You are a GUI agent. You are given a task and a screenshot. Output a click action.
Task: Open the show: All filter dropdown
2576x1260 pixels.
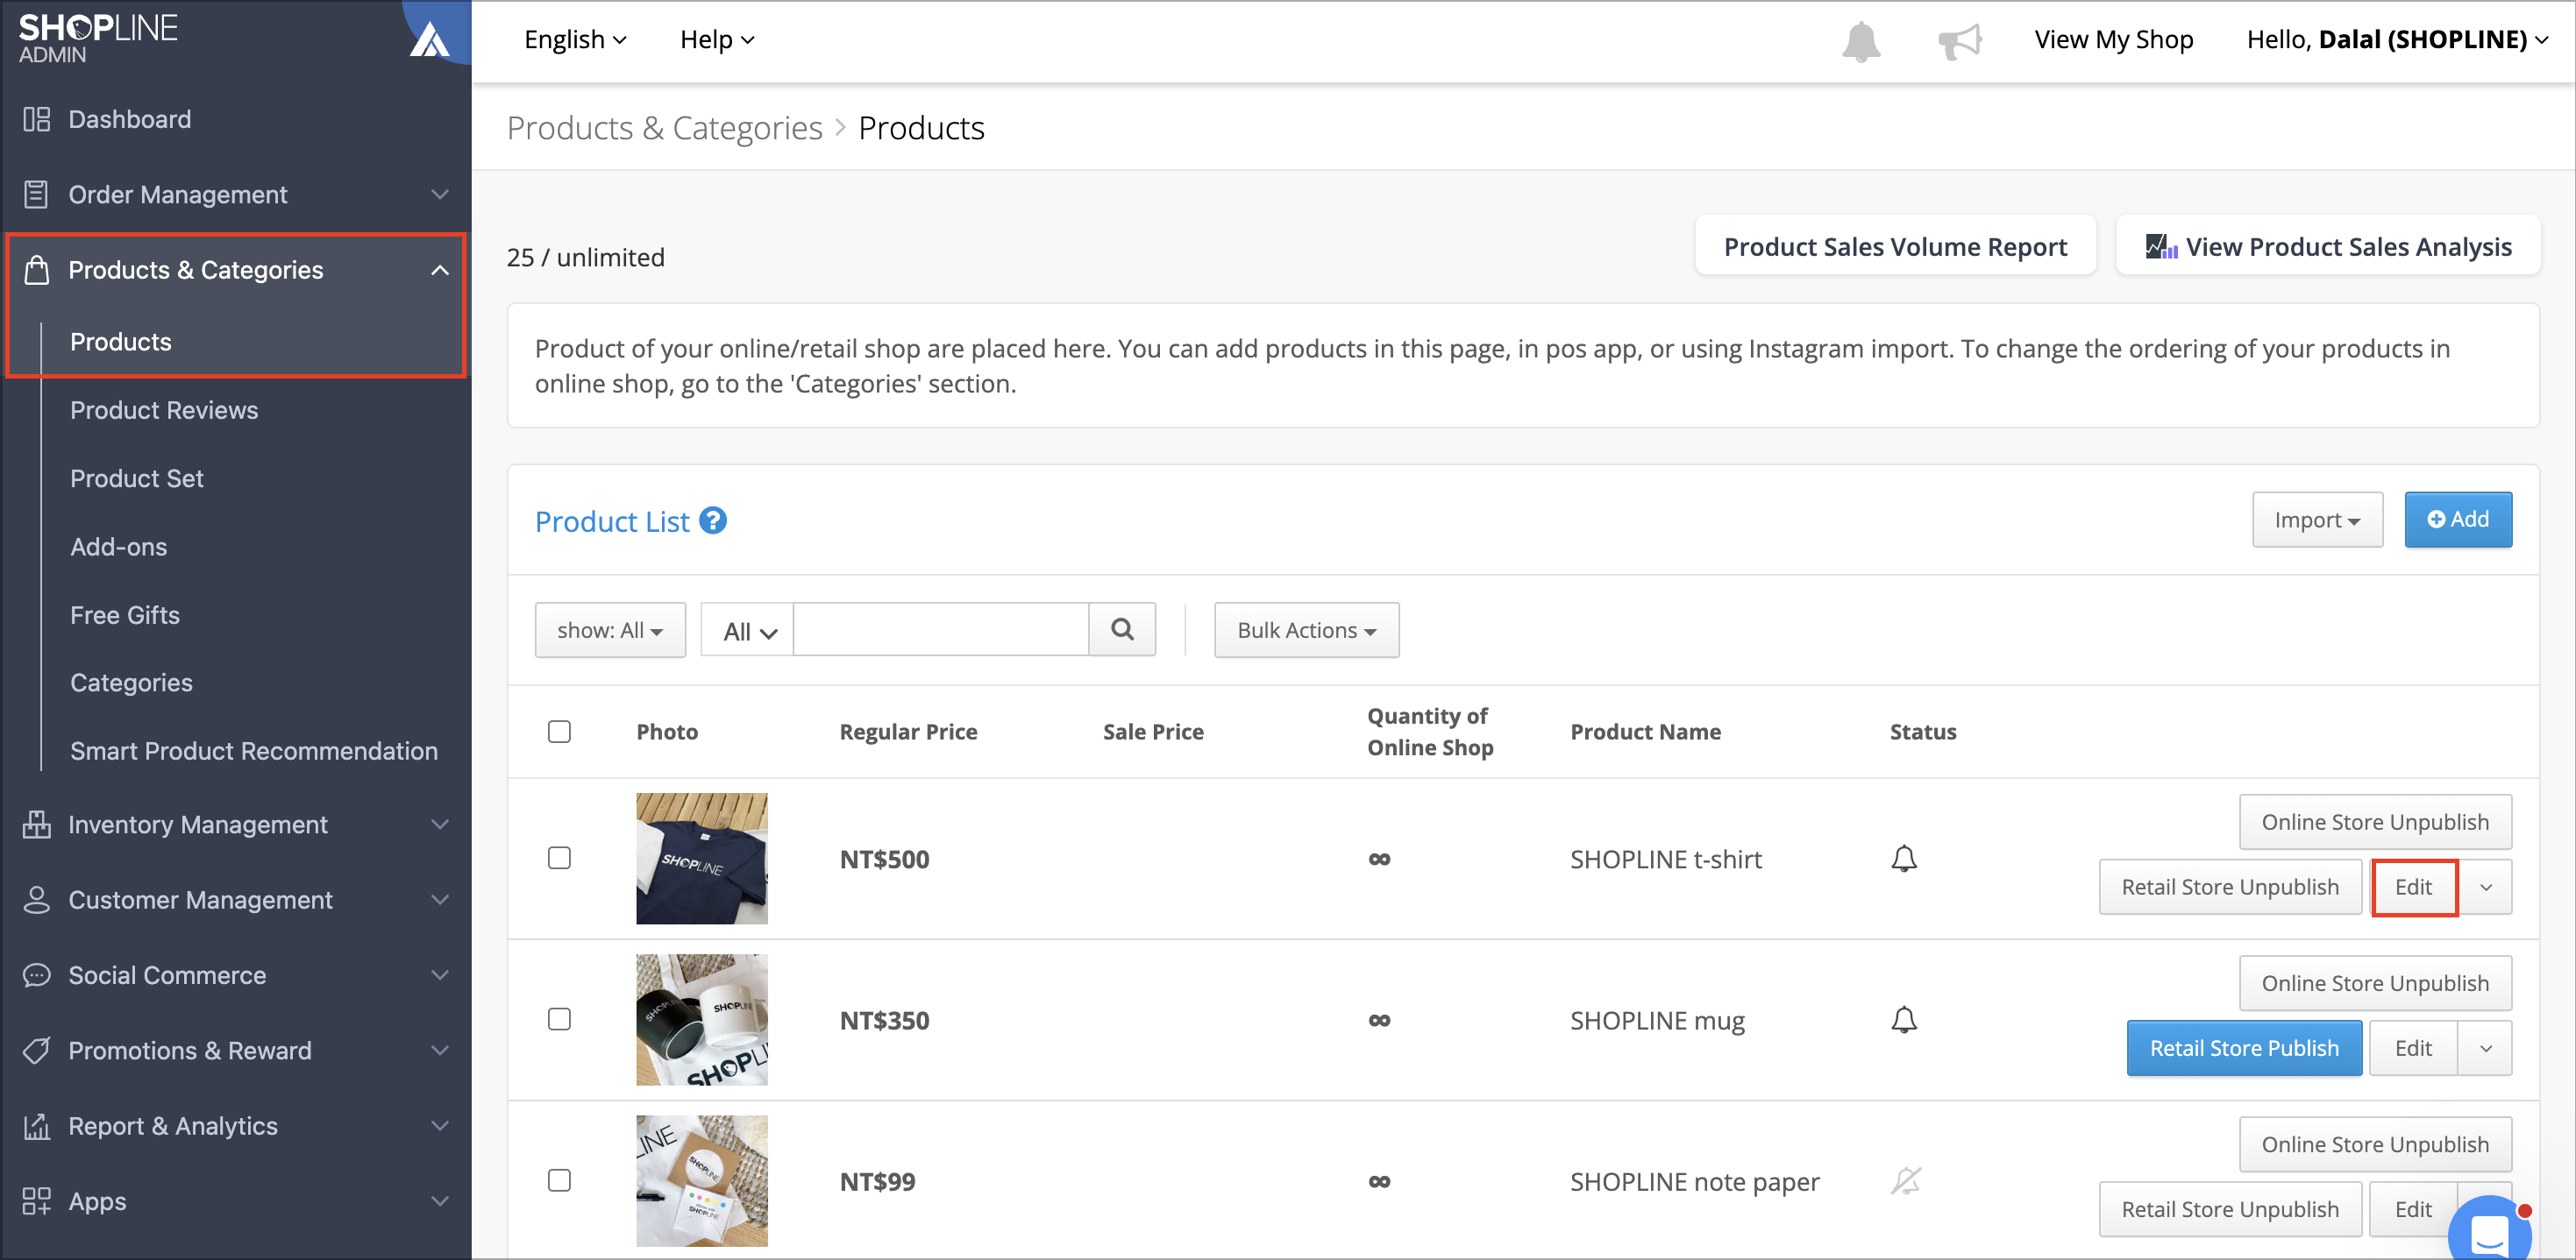(610, 629)
